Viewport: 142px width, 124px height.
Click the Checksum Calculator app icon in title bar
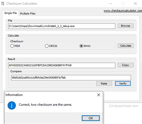[x=3, y=4]
